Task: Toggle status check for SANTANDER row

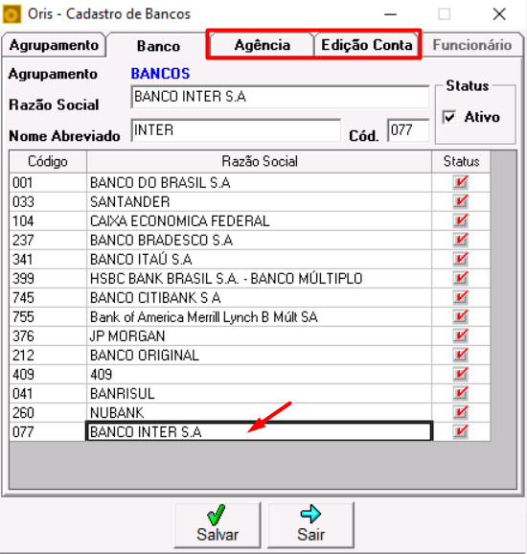Action: [x=460, y=201]
